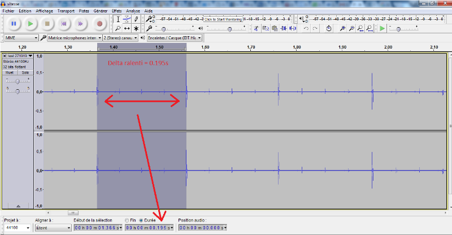The image size is (452, 235).
Task: Mute the track with Muet button
Action: [10, 73]
